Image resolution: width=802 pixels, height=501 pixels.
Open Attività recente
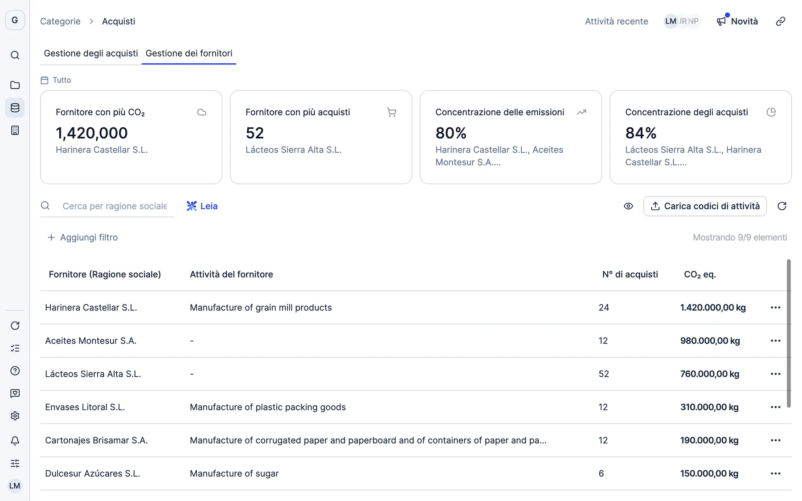coord(616,21)
